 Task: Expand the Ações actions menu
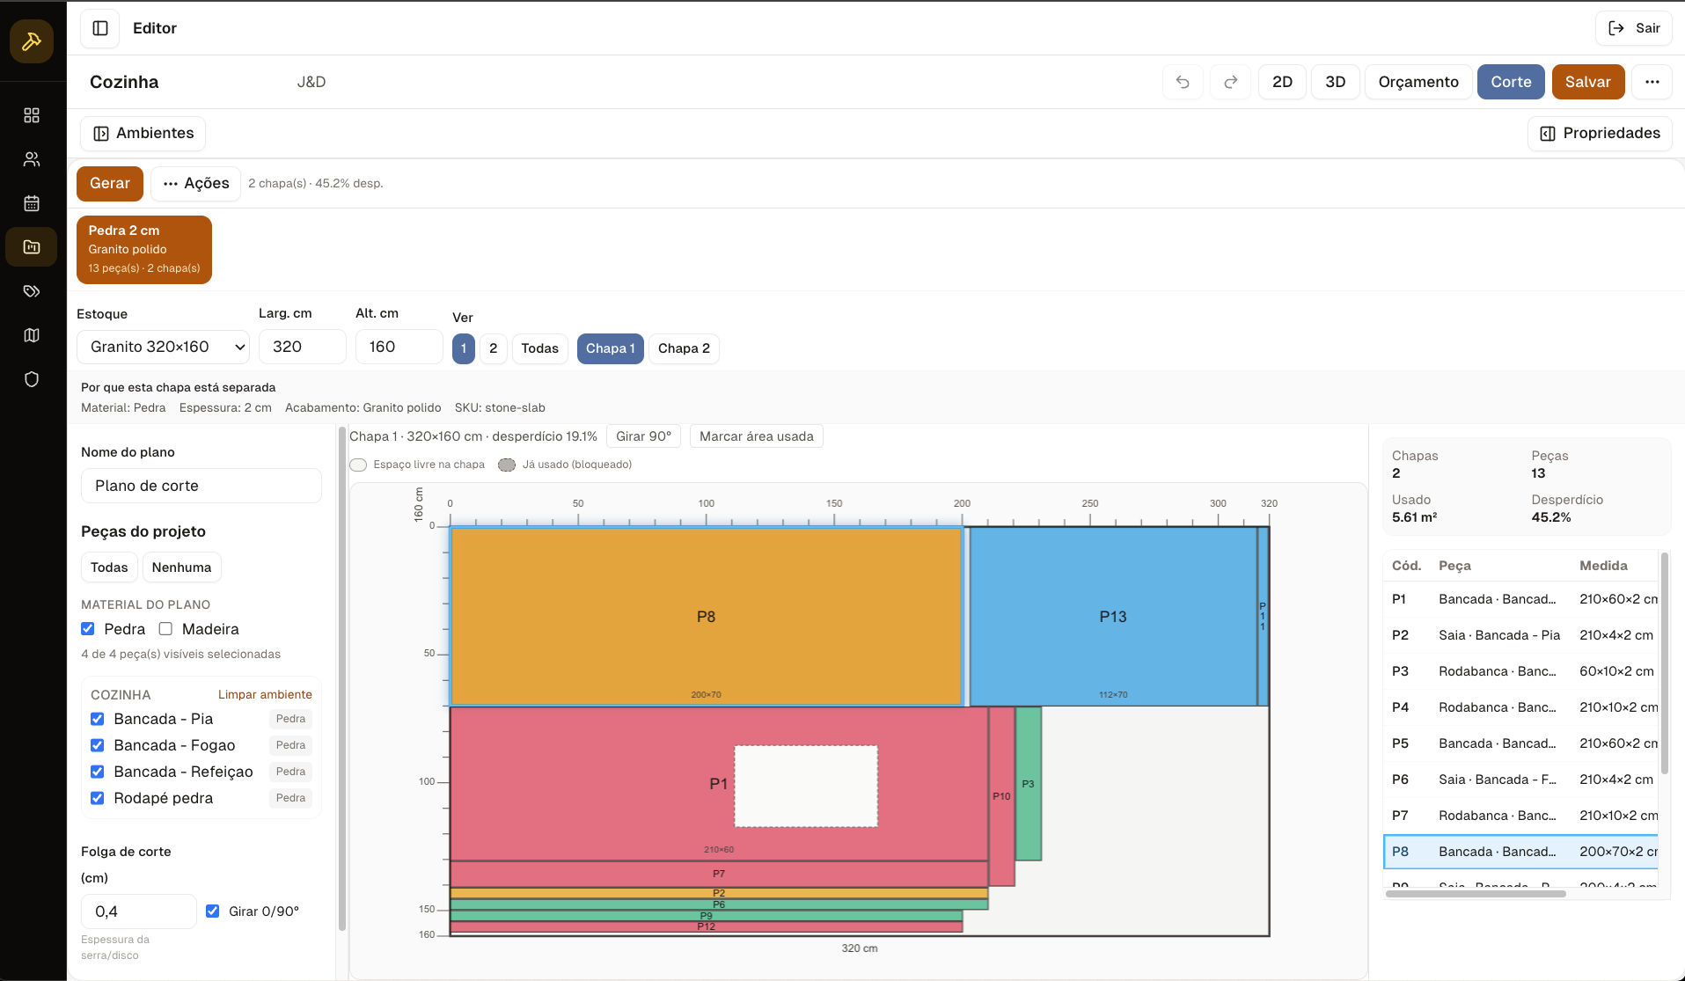195,183
